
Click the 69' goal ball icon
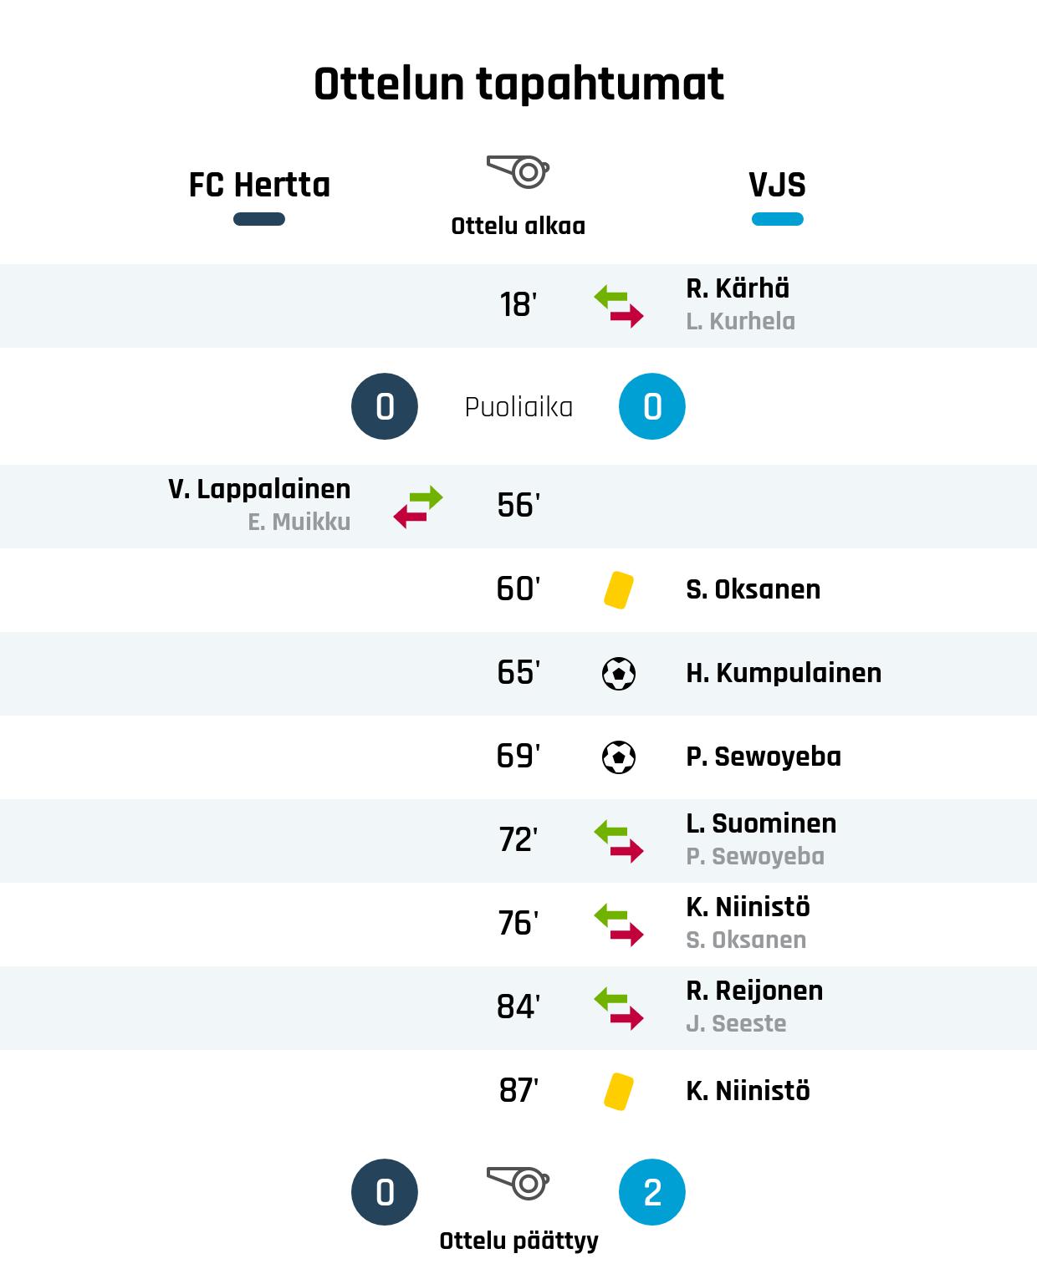(x=619, y=757)
